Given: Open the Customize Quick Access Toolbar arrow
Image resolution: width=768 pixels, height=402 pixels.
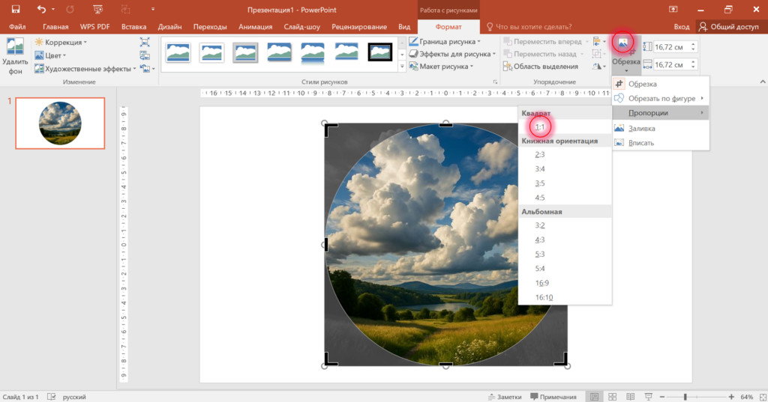Looking at the screenshot, I should 153,9.
